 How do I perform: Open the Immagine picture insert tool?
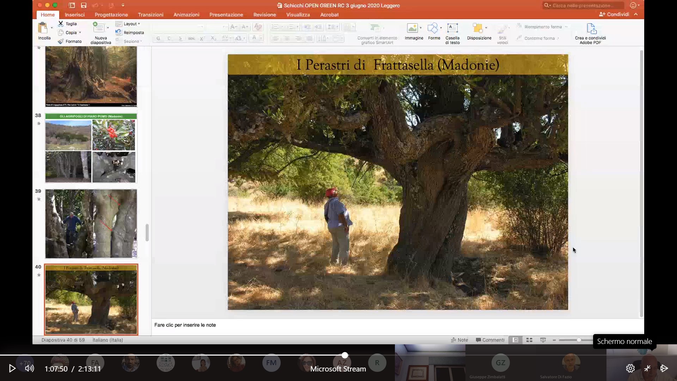click(x=412, y=28)
